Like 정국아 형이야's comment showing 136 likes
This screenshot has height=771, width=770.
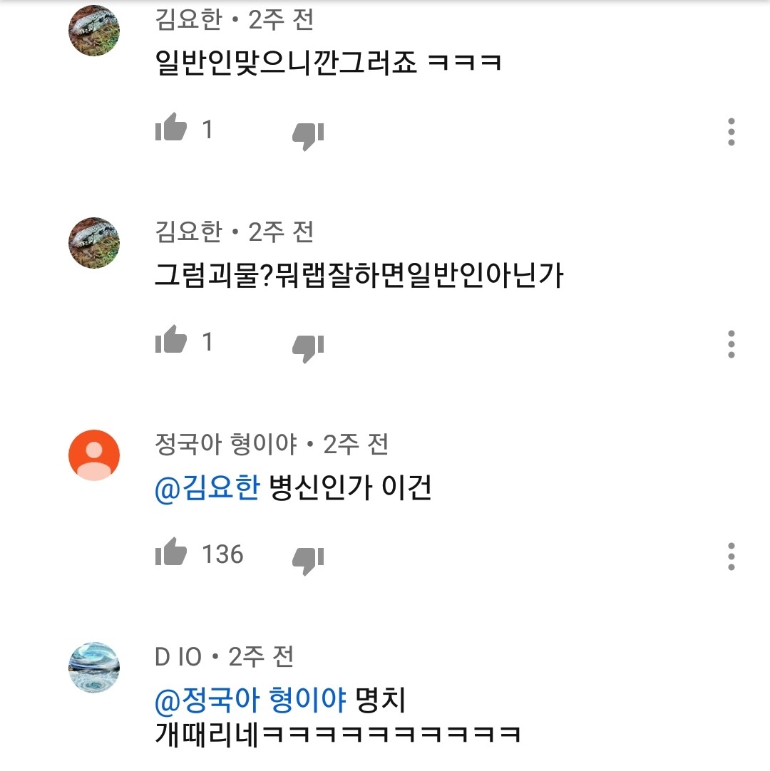(x=171, y=554)
